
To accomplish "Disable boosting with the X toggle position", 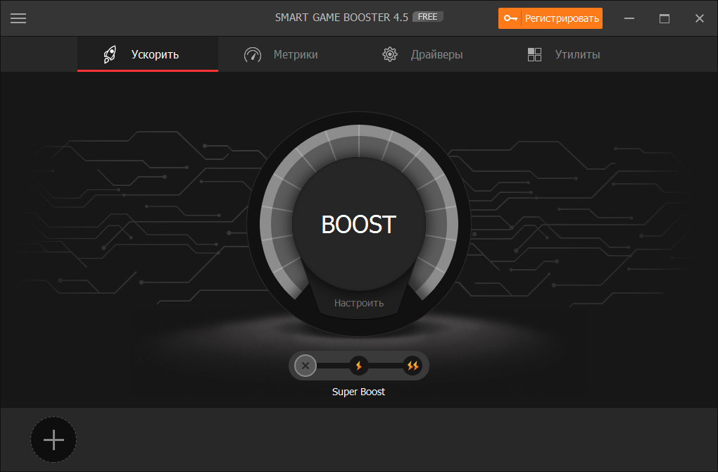I will click(305, 366).
